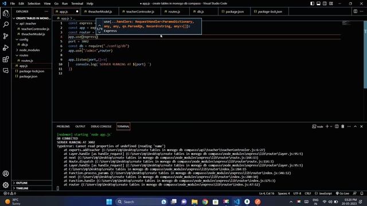
Task: Change line ending via CRLF
Action: click(x=307, y=193)
